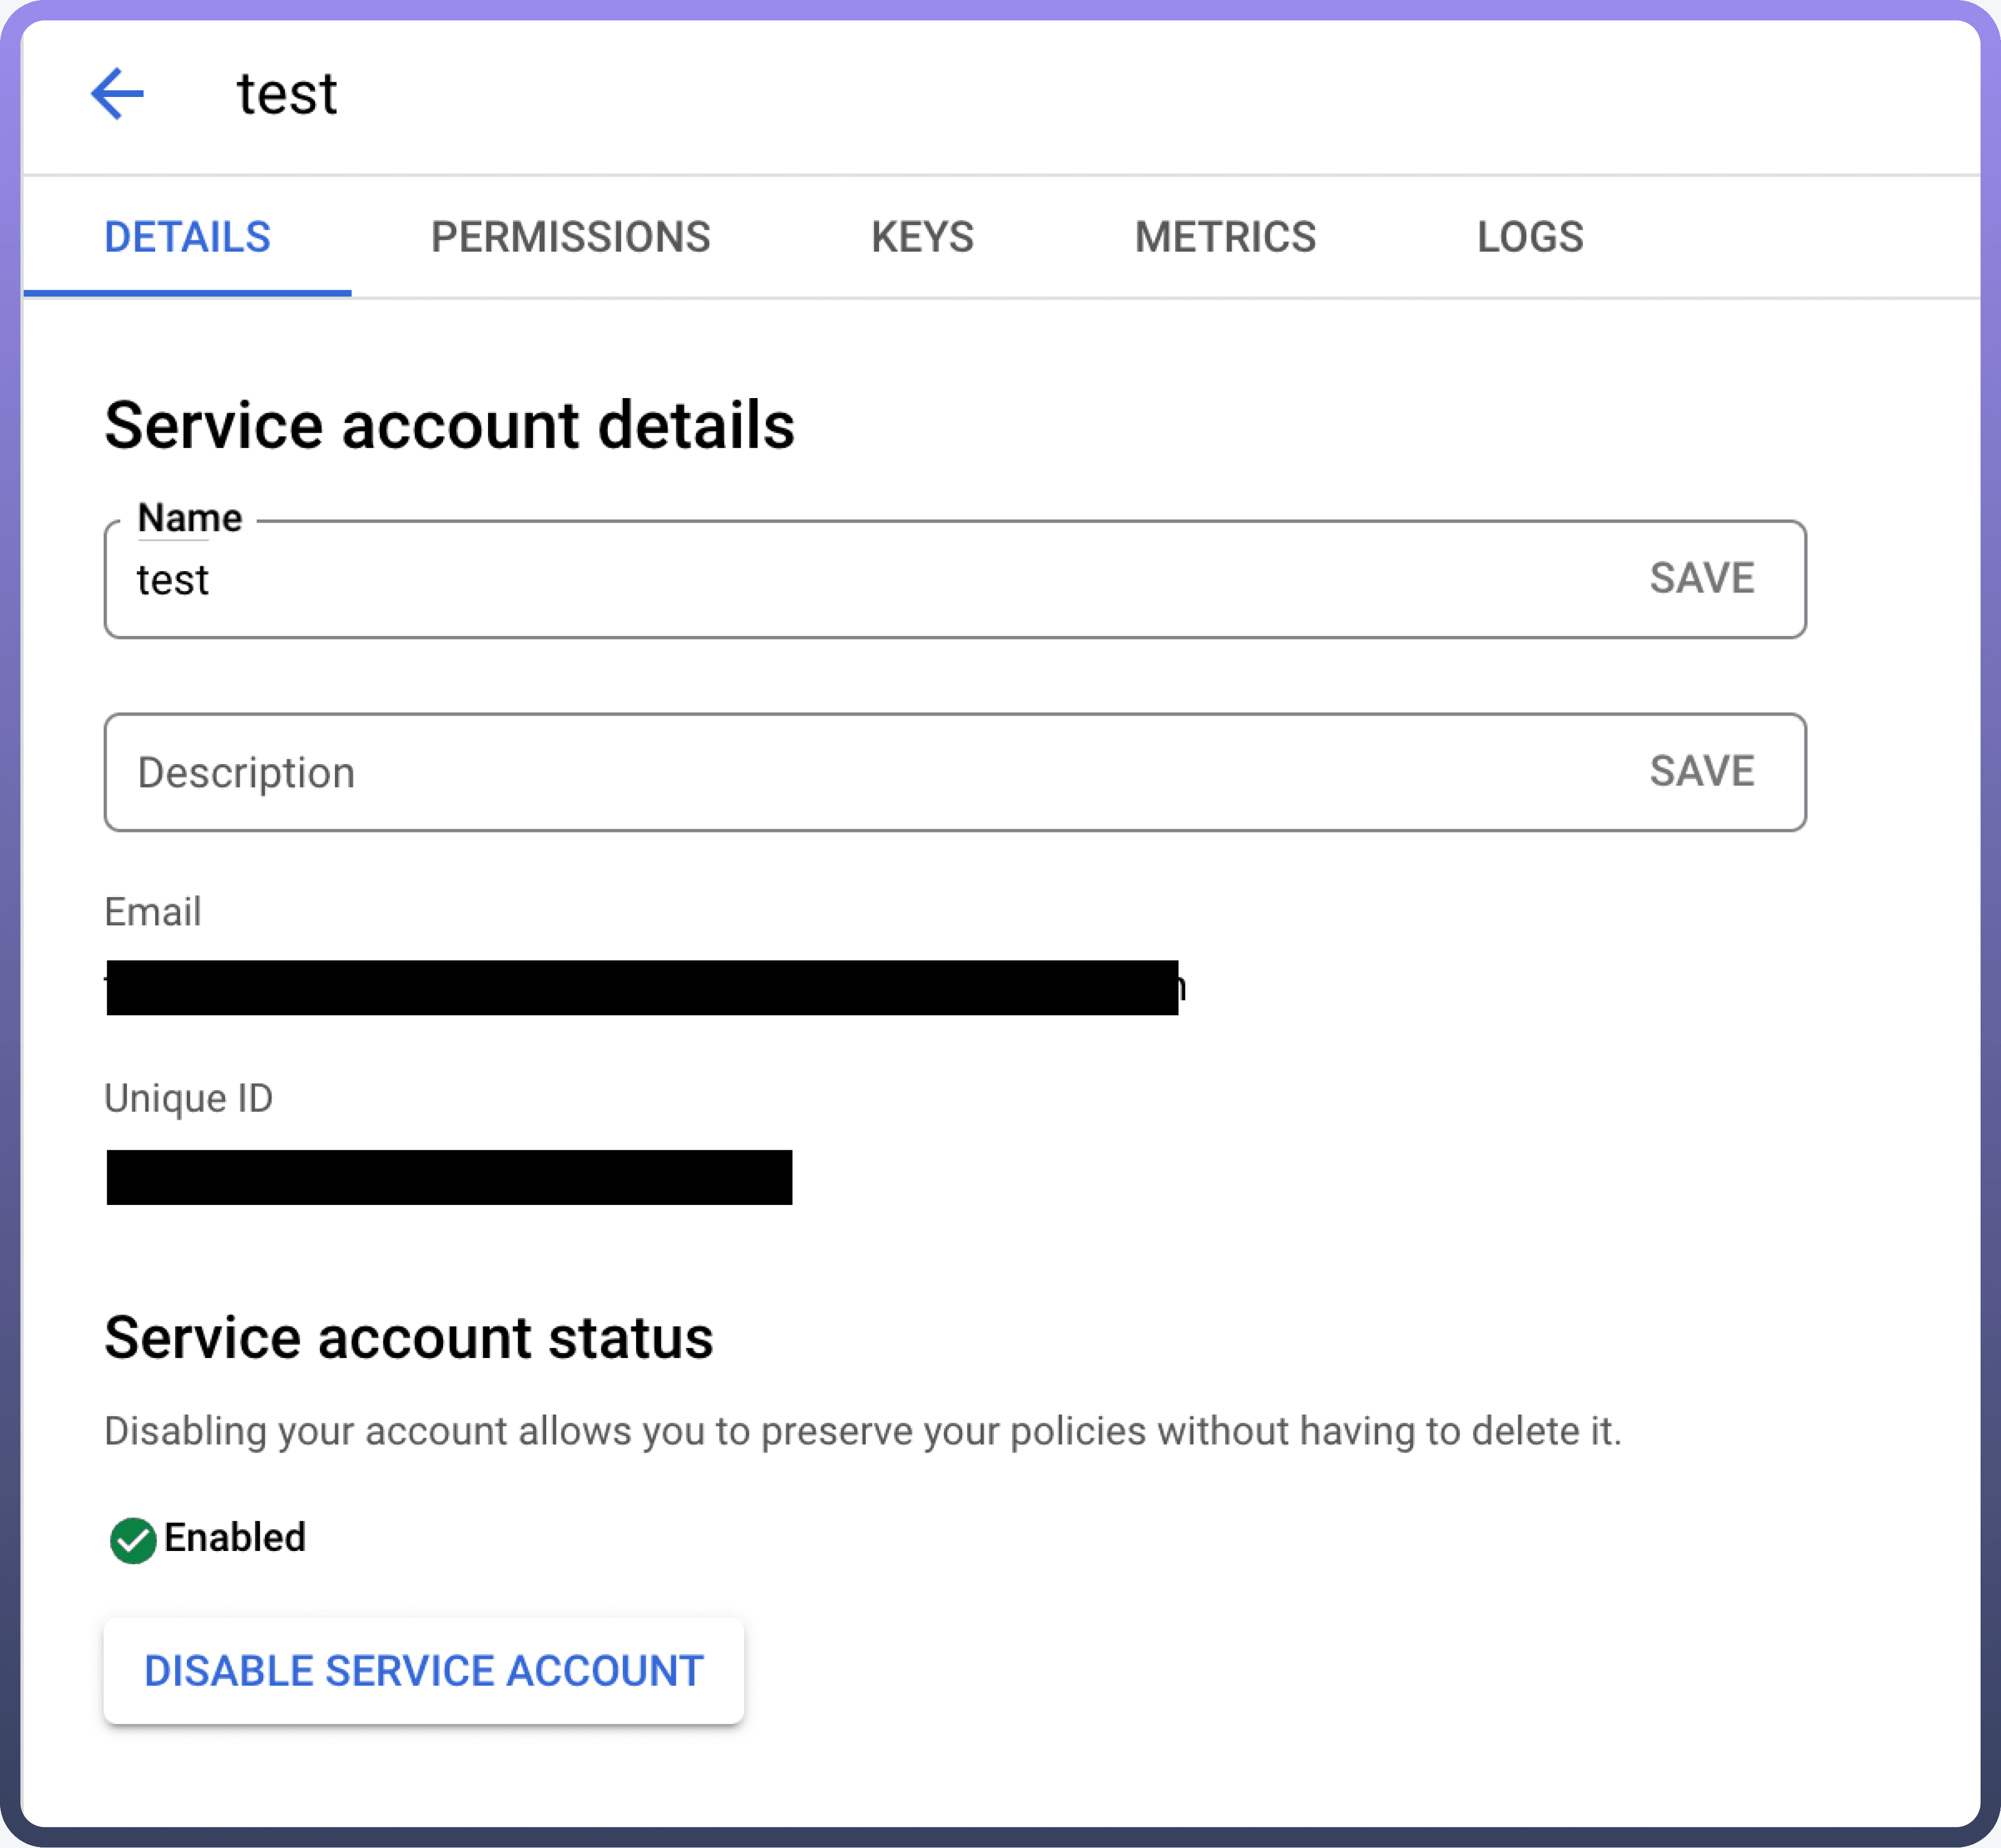
Task: Go to the Keys tab
Action: pyautogui.click(x=922, y=238)
